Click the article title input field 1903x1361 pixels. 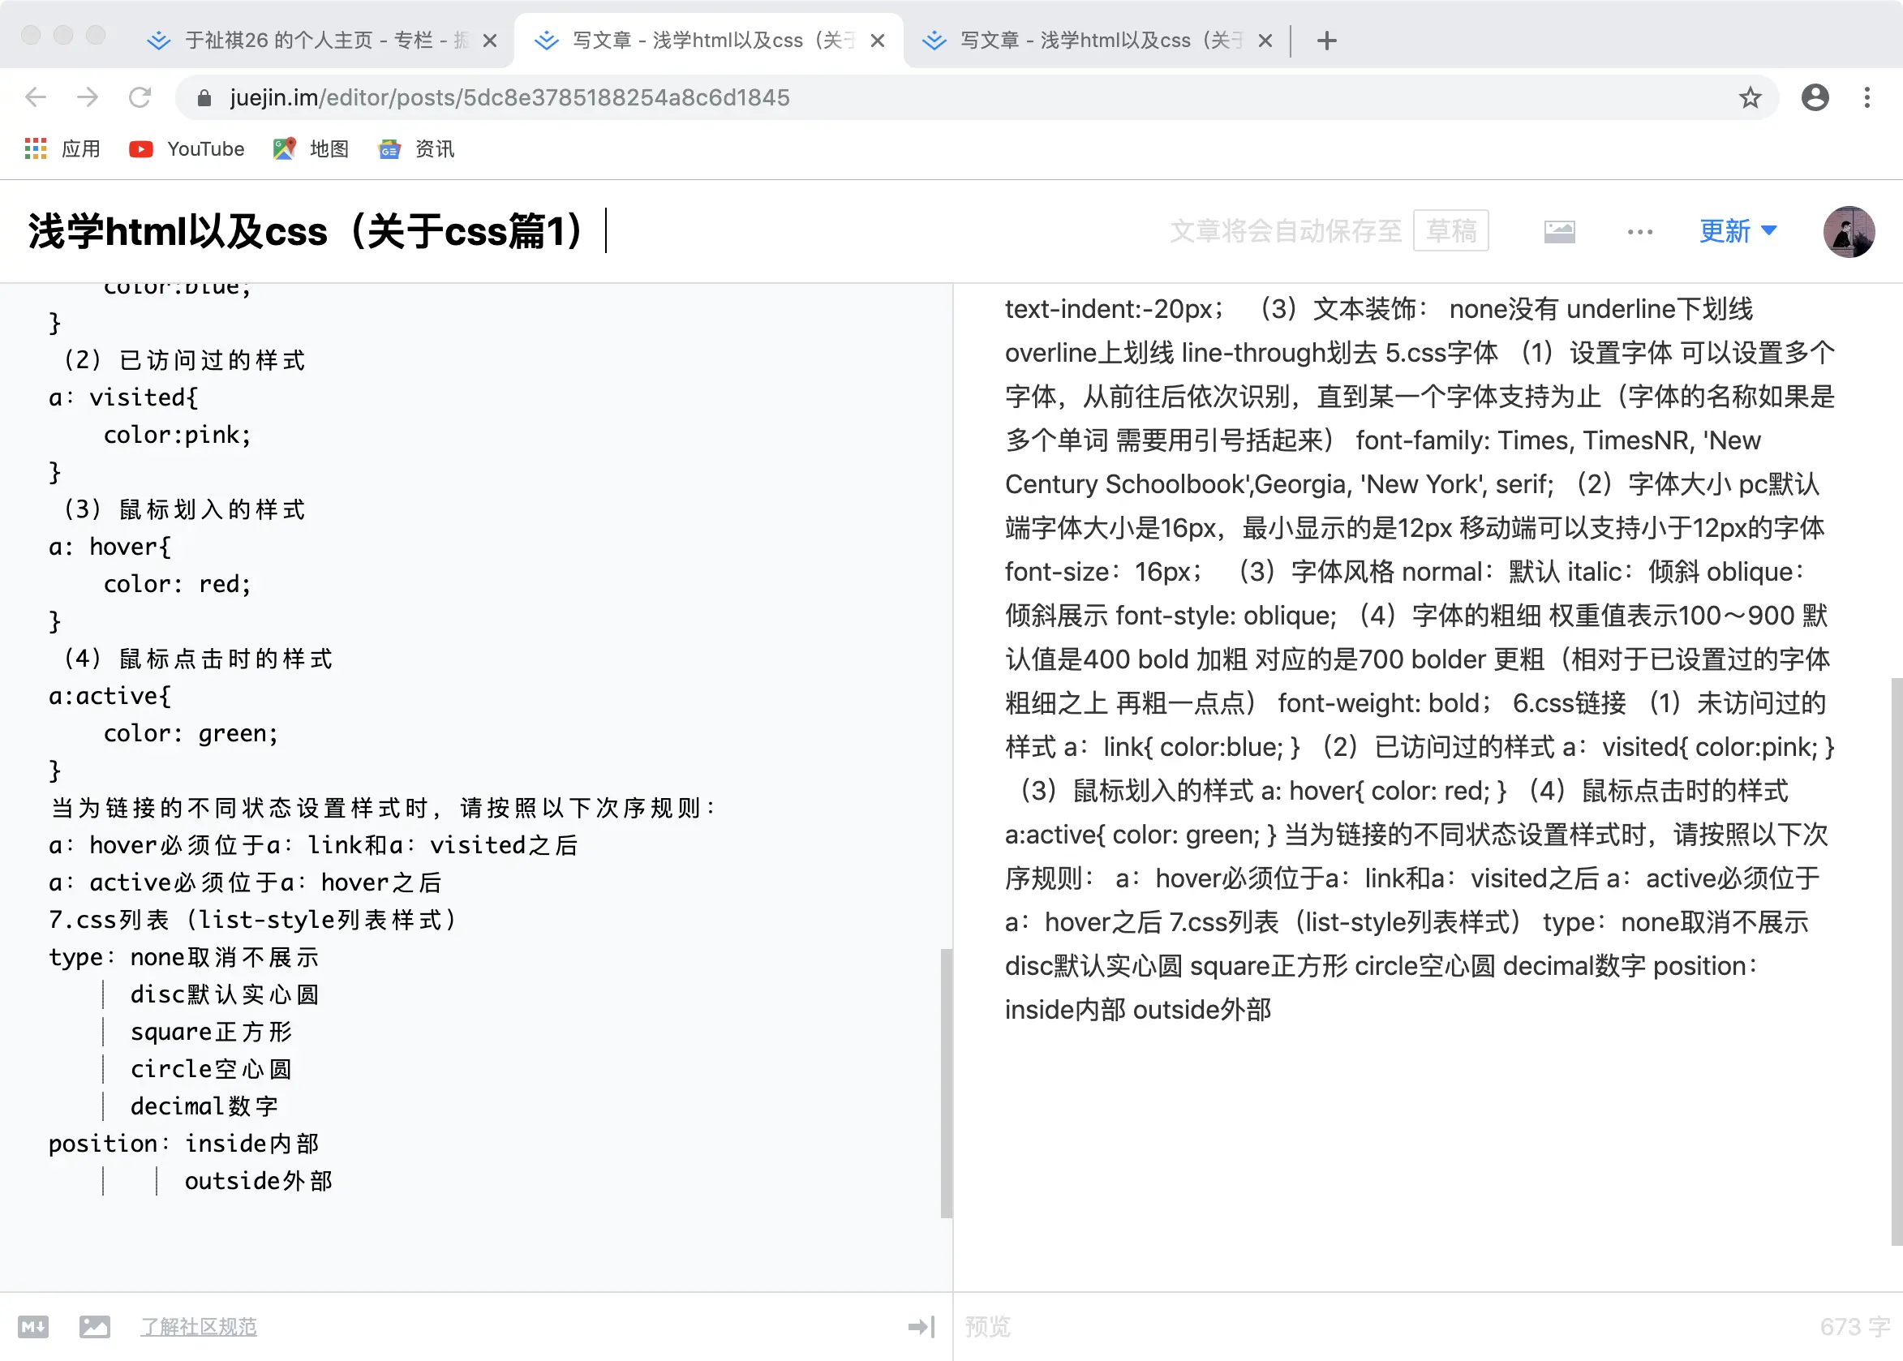(x=310, y=231)
